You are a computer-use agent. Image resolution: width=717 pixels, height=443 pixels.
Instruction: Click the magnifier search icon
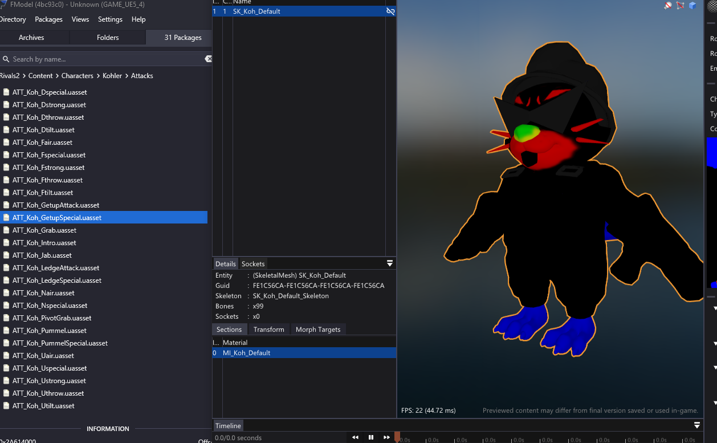[x=6, y=59]
